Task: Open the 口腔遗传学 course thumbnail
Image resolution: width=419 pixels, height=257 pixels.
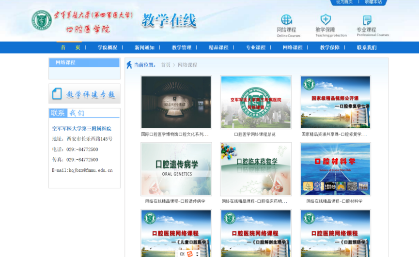Action: click(x=176, y=169)
